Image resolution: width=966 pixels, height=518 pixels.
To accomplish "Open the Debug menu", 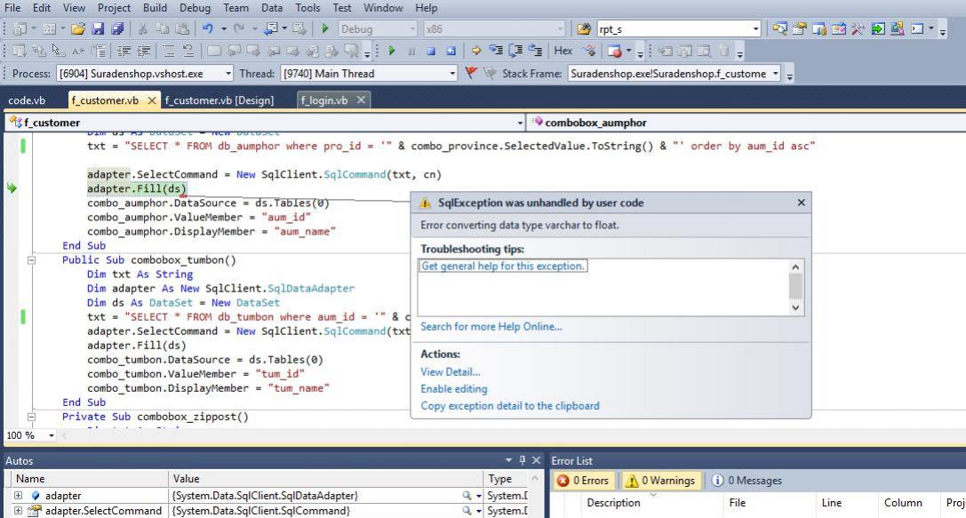I will [195, 7].
